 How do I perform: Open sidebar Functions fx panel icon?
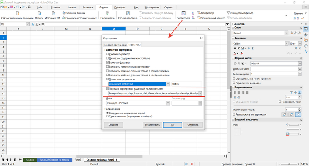tap(305, 52)
